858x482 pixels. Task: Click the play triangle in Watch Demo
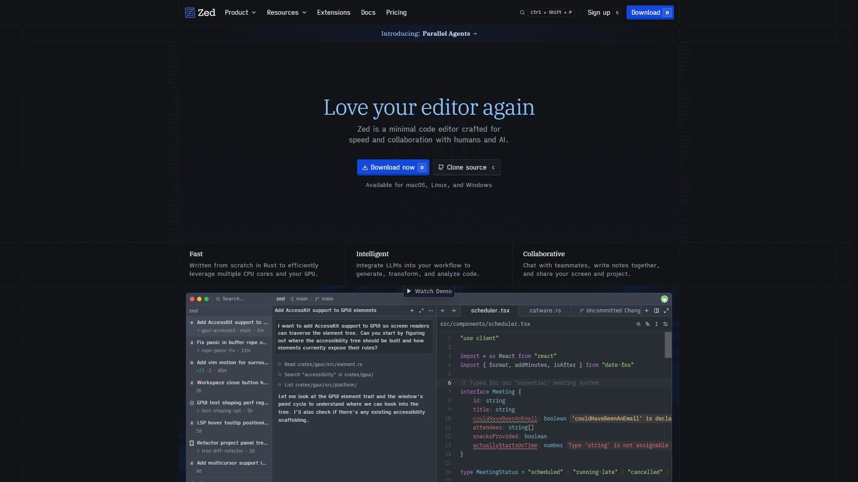click(x=408, y=291)
